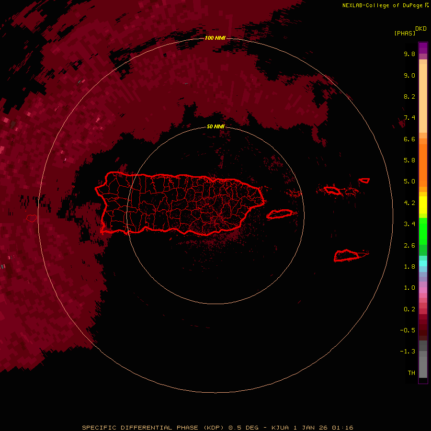Click the 0.2 scale label
The image size is (431, 431).
pyautogui.click(x=409, y=309)
